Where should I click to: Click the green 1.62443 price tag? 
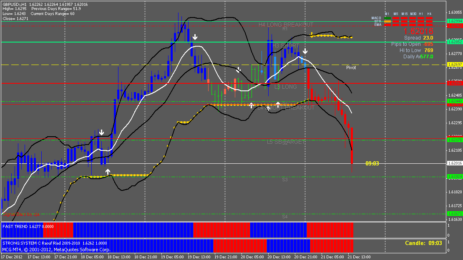455,101
